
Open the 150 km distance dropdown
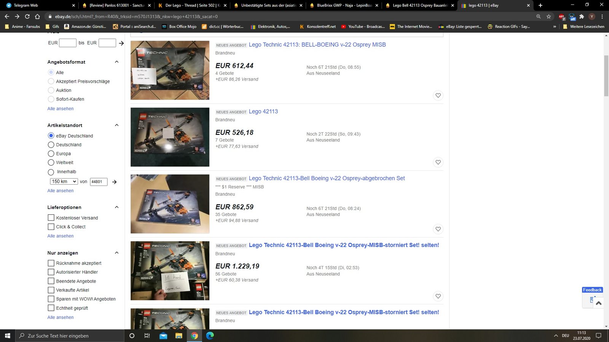pos(64,182)
